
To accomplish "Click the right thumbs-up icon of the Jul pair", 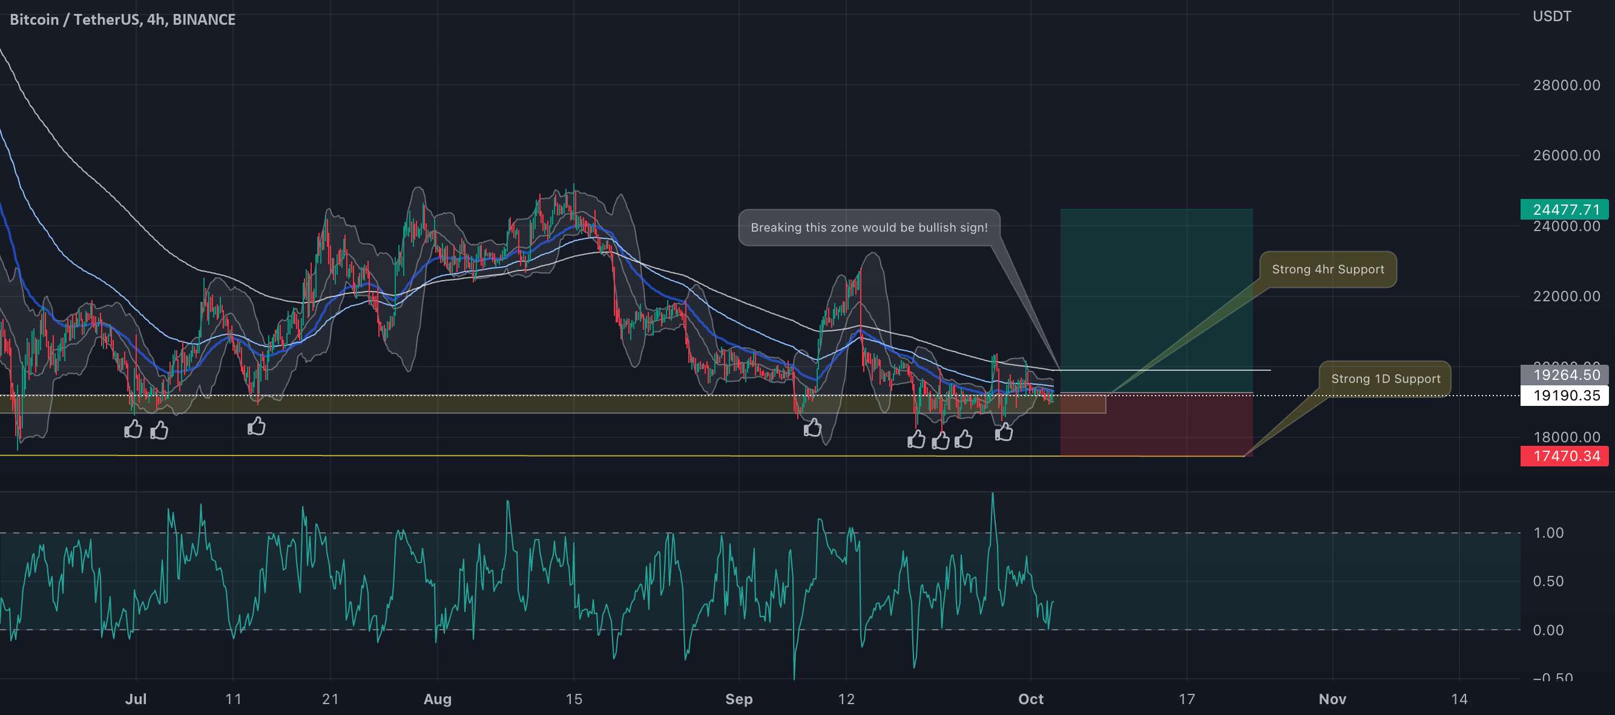I will click(159, 430).
